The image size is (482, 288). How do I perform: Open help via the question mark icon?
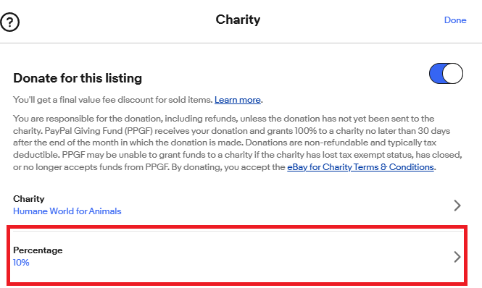click(9, 22)
